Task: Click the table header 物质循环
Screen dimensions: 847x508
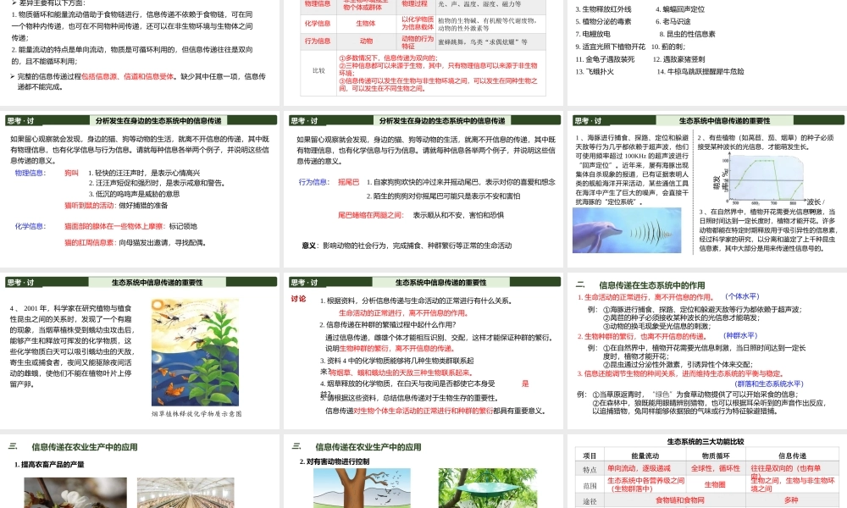Action: (x=715, y=456)
